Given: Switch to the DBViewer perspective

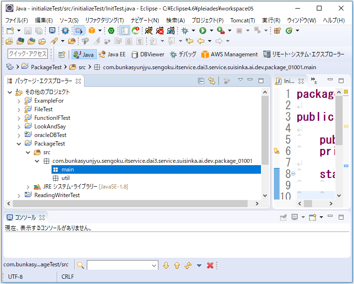Looking at the screenshot, I should pyautogui.click(x=148, y=54).
